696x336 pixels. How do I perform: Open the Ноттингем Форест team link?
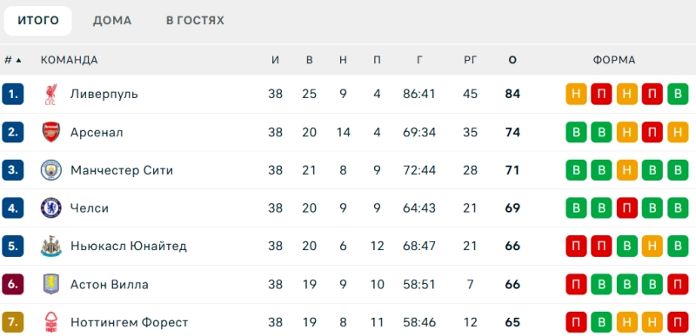(129, 322)
